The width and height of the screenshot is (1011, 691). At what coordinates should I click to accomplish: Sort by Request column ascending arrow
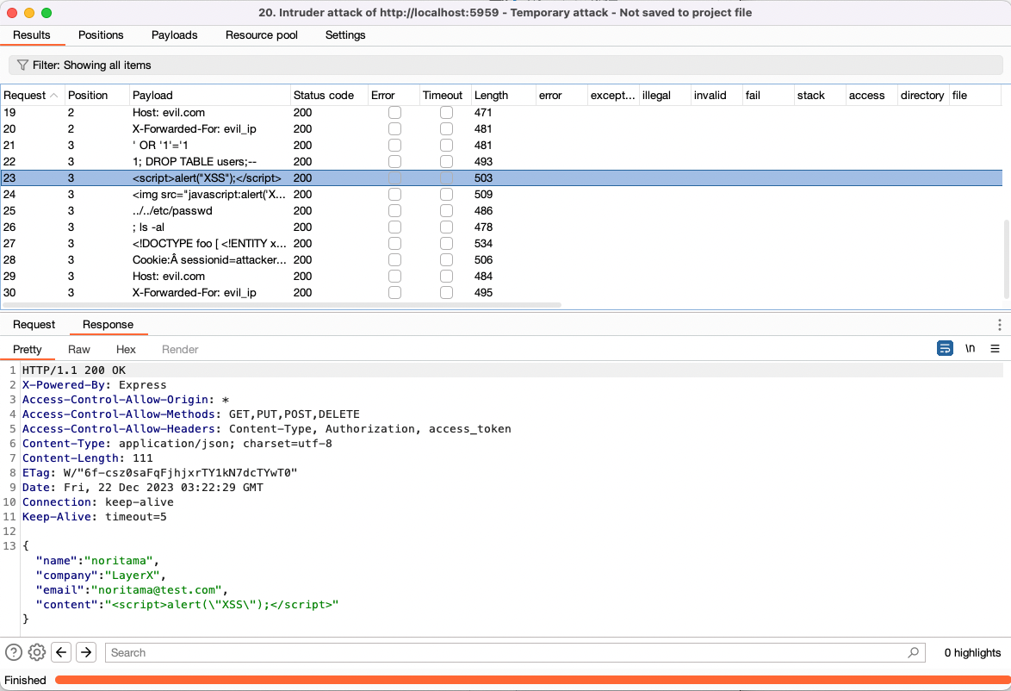tap(54, 96)
